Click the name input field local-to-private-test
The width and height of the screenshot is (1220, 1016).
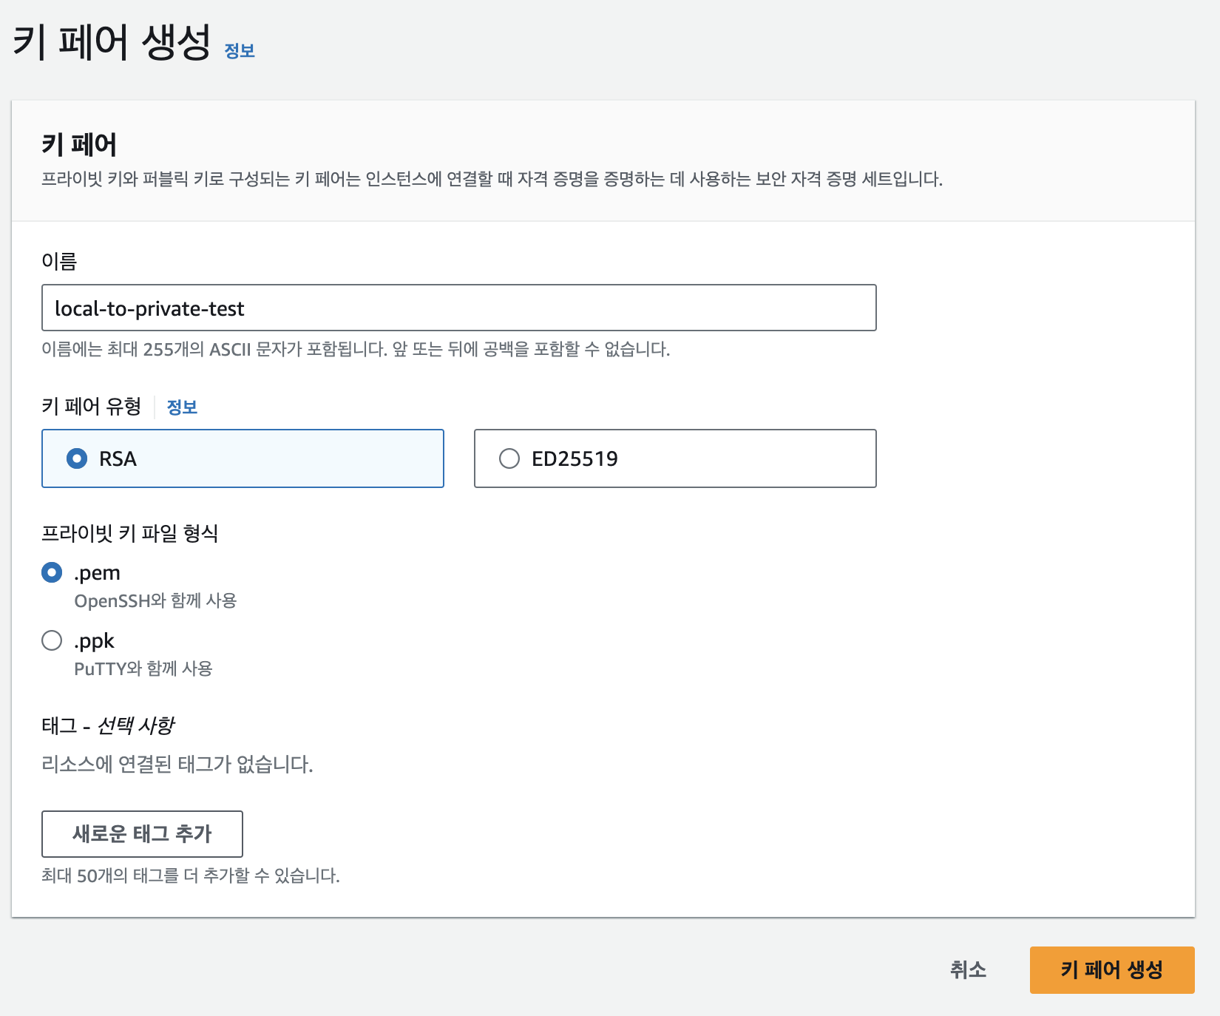458,308
